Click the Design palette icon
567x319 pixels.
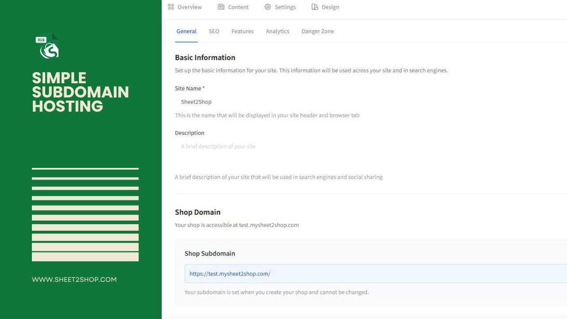(x=315, y=7)
